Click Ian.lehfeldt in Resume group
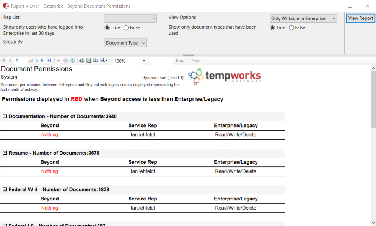Image resolution: width=376 pixels, height=226 pixels. (143, 171)
